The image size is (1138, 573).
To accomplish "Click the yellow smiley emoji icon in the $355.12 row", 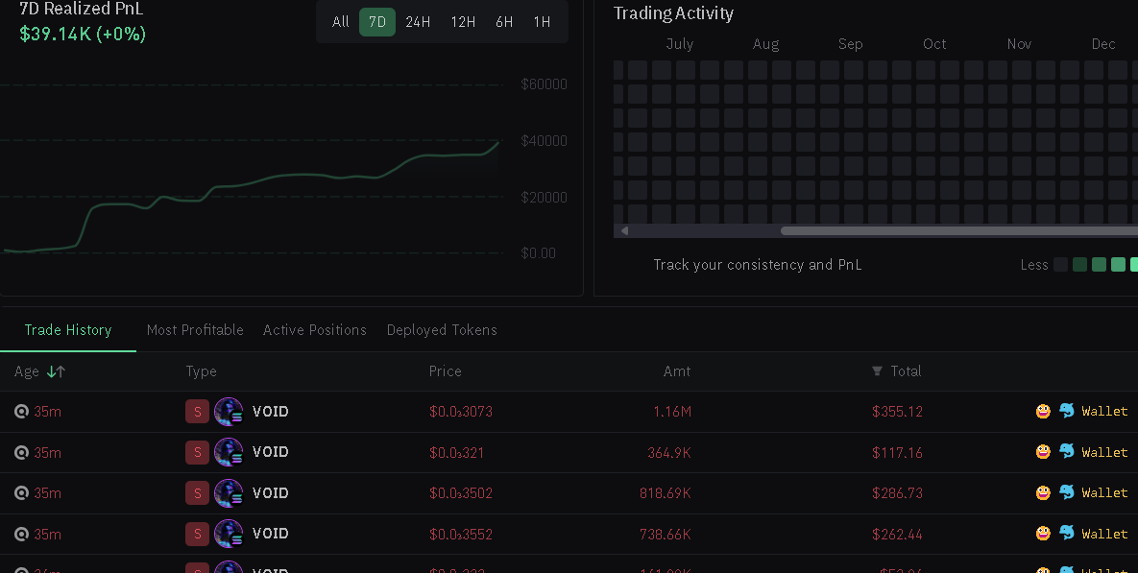I will click(1043, 411).
